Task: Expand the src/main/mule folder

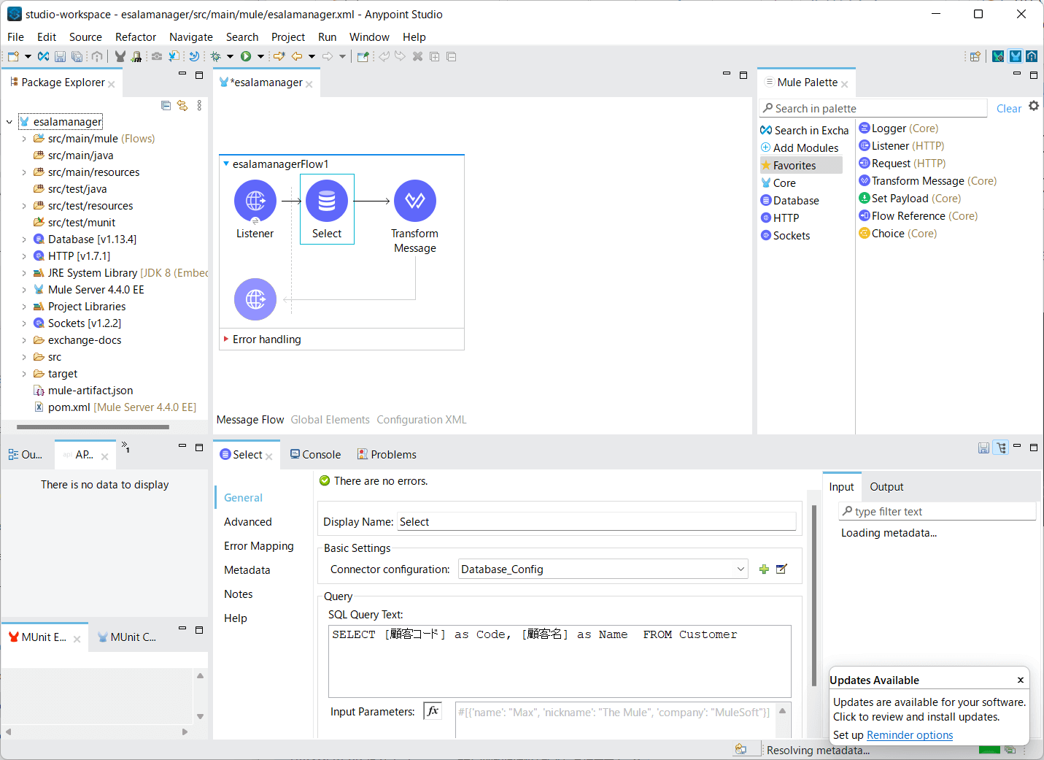Action: tap(24, 139)
